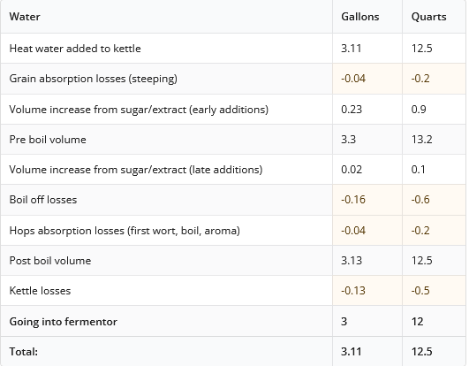Select Hops absorption losses label
The image size is (469, 366).
point(125,231)
